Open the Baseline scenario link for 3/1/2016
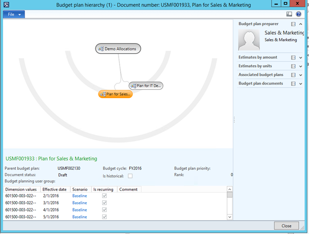The width and height of the screenshot is (309, 234). coord(80,203)
